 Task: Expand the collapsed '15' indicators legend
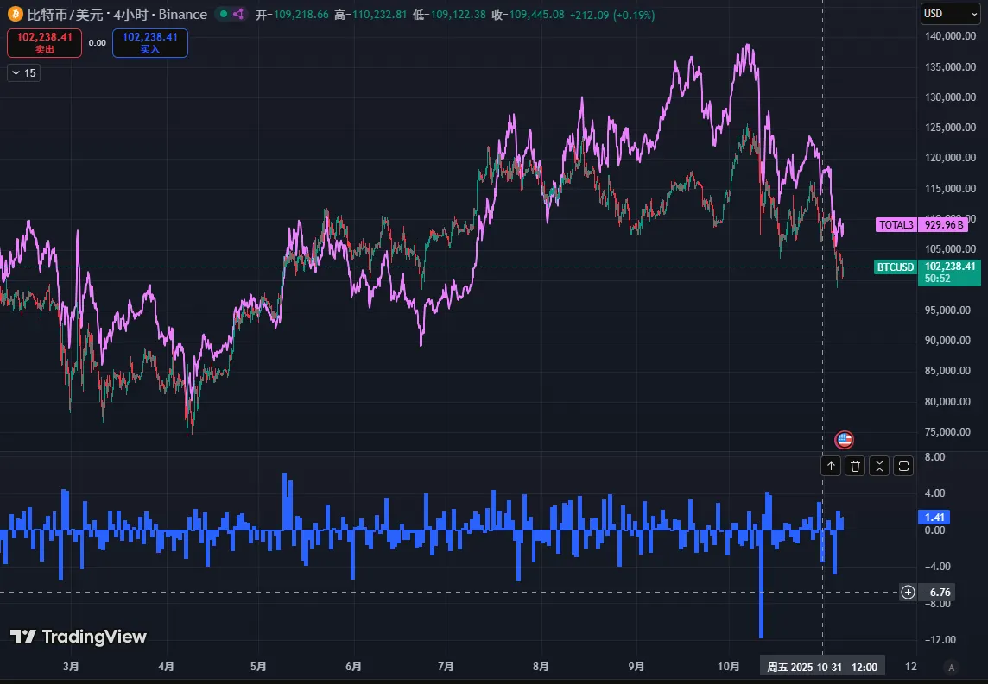(23, 73)
